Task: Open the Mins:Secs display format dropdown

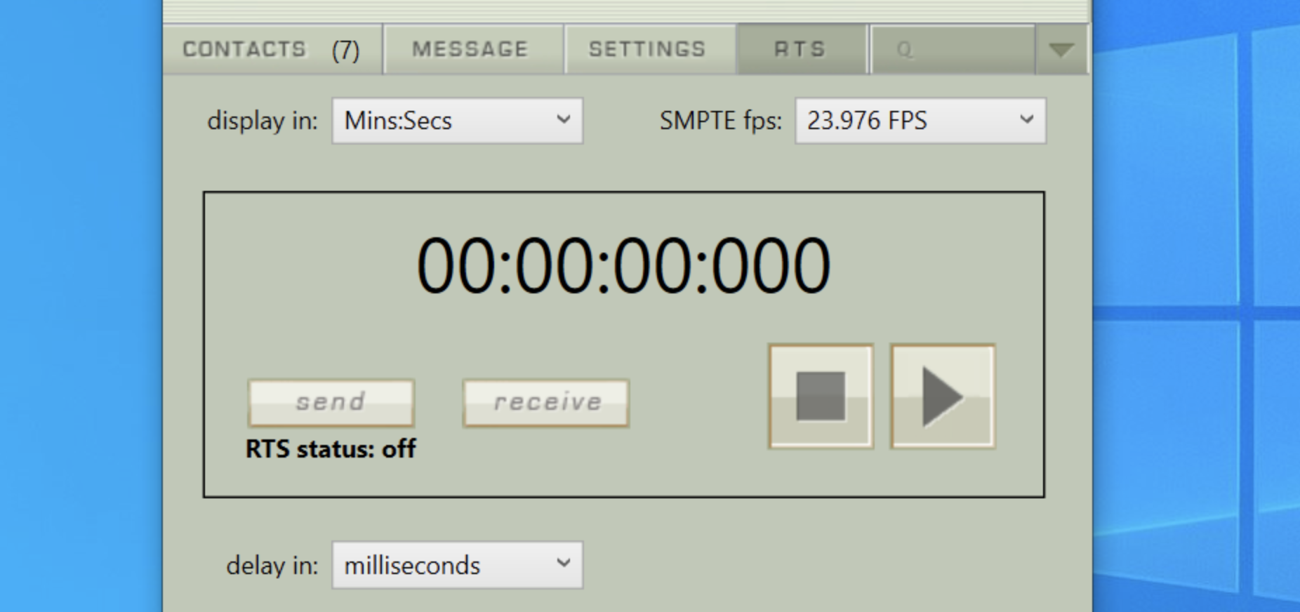Action: (x=457, y=121)
